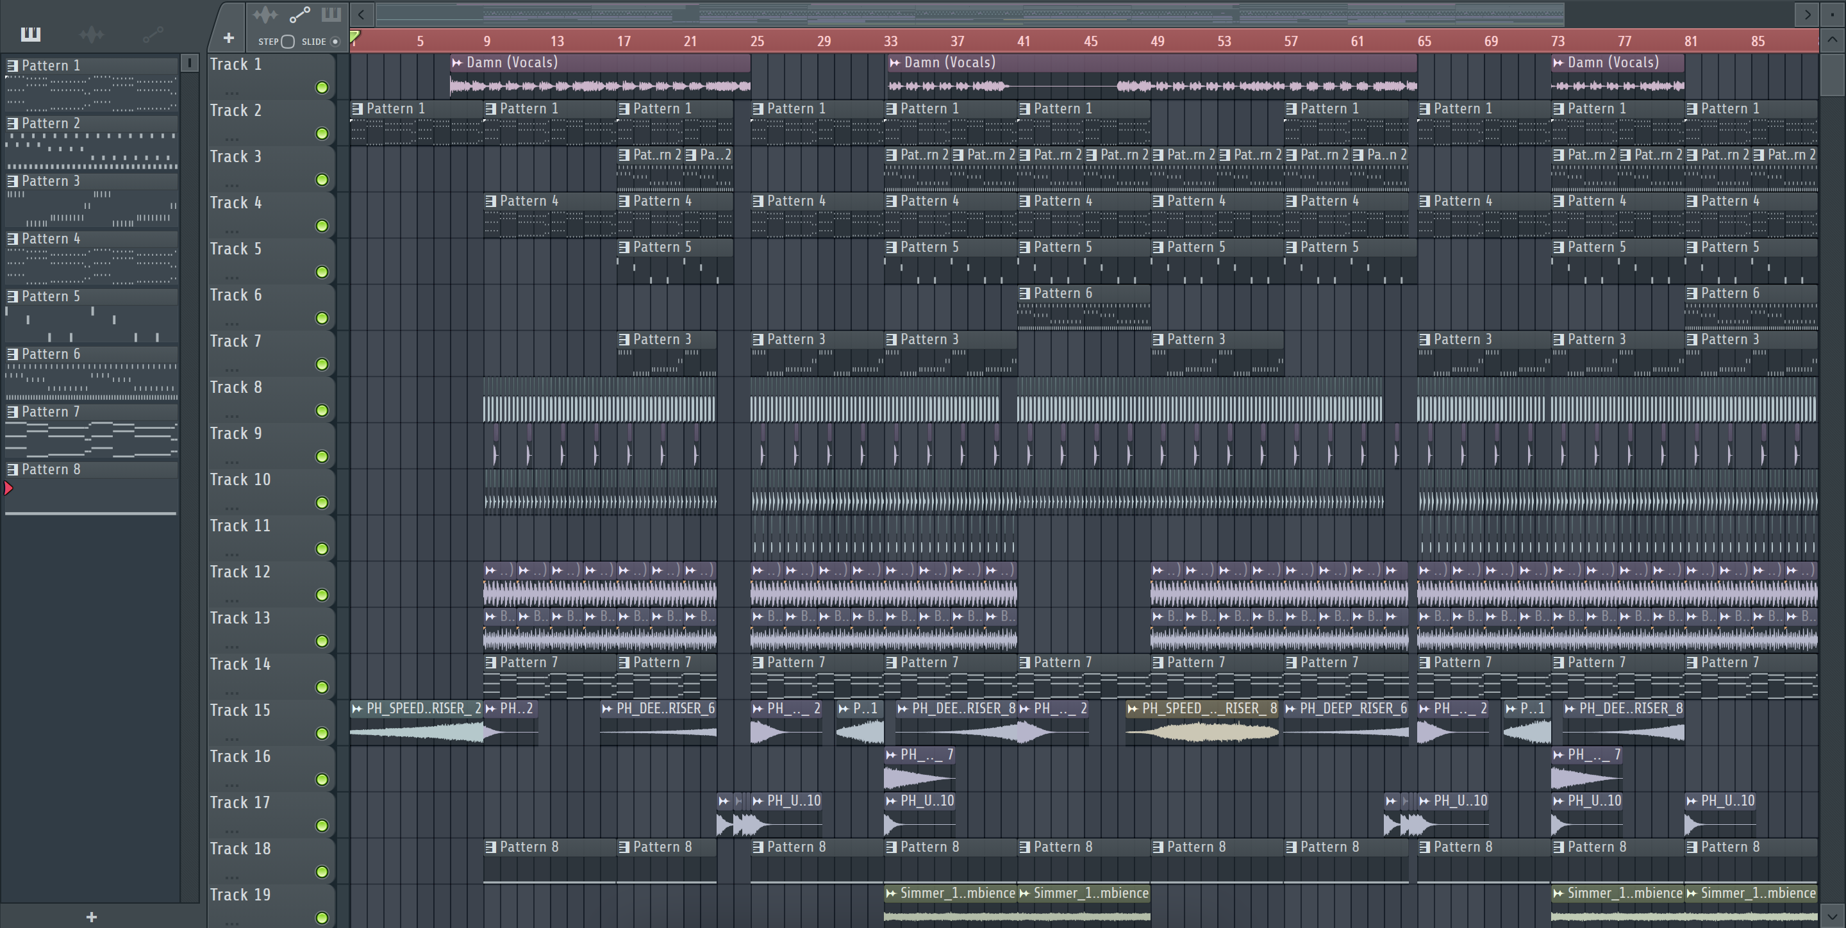Add a new pattern with the picker plus button
This screenshot has height=928, width=1846.
91,916
